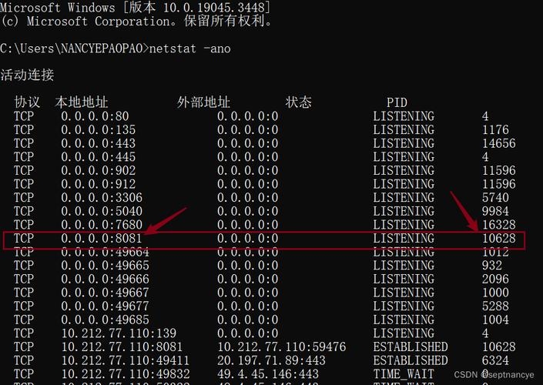543x385 pixels.
Task: Click the PID value 14656
Action: [498, 143]
